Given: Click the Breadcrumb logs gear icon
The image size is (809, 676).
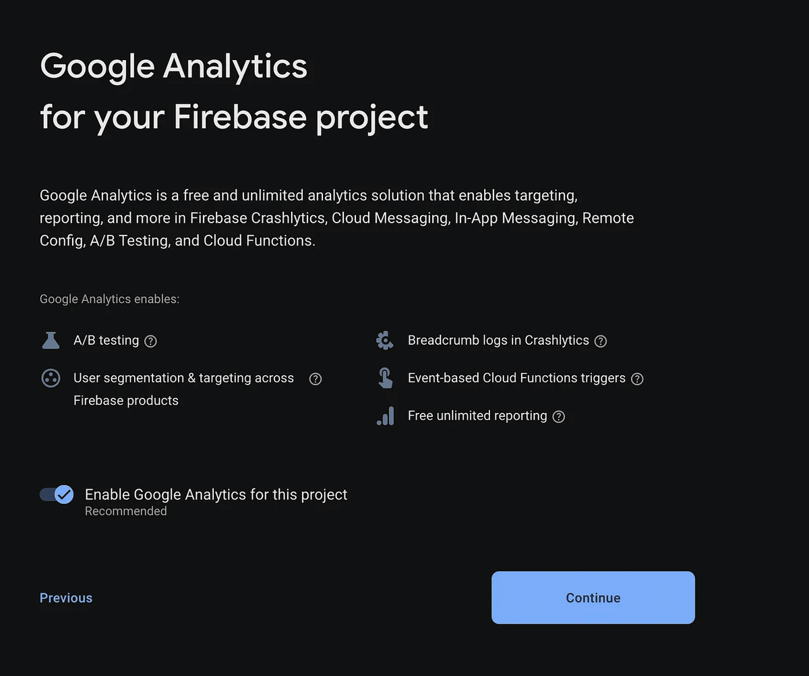Looking at the screenshot, I should [385, 341].
